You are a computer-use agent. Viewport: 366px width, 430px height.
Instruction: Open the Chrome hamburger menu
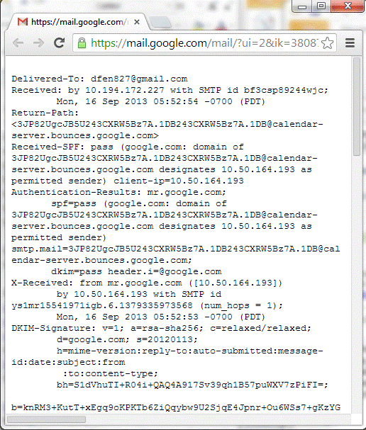[x=350, y=43]
